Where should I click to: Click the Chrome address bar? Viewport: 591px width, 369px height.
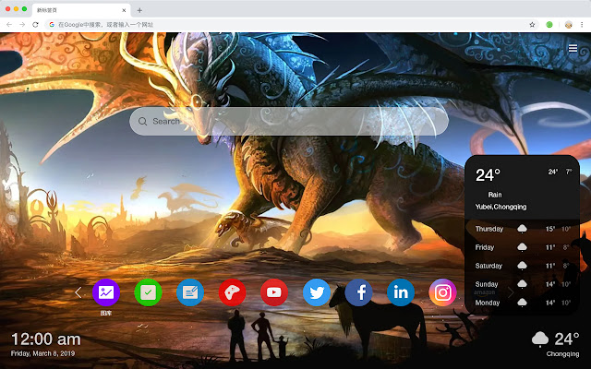(x=277, y=24)
